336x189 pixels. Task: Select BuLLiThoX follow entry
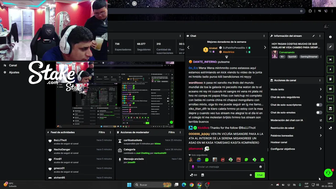pos(80,142)
